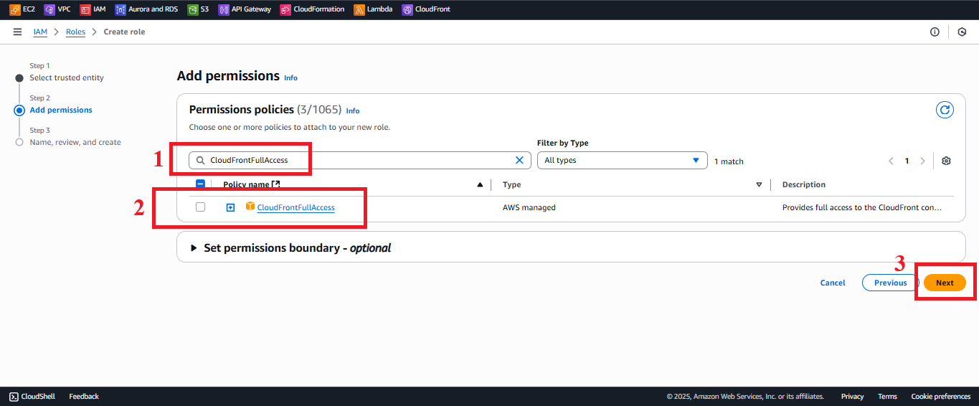Sort by Policy name ascending arrow
The width and height of the screenshot is (979, 406).
coord(480,185)
